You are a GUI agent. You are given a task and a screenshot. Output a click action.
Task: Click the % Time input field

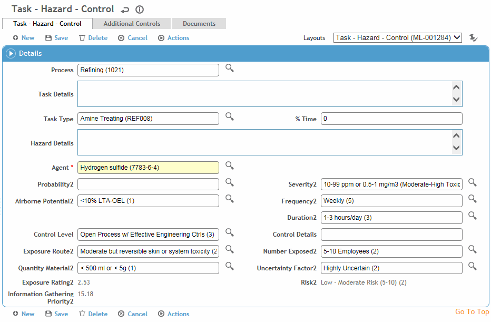pos(391,119)
